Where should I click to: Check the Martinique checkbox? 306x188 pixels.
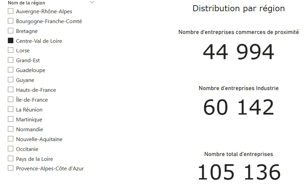pyautogui.click(x=11, y=119)
